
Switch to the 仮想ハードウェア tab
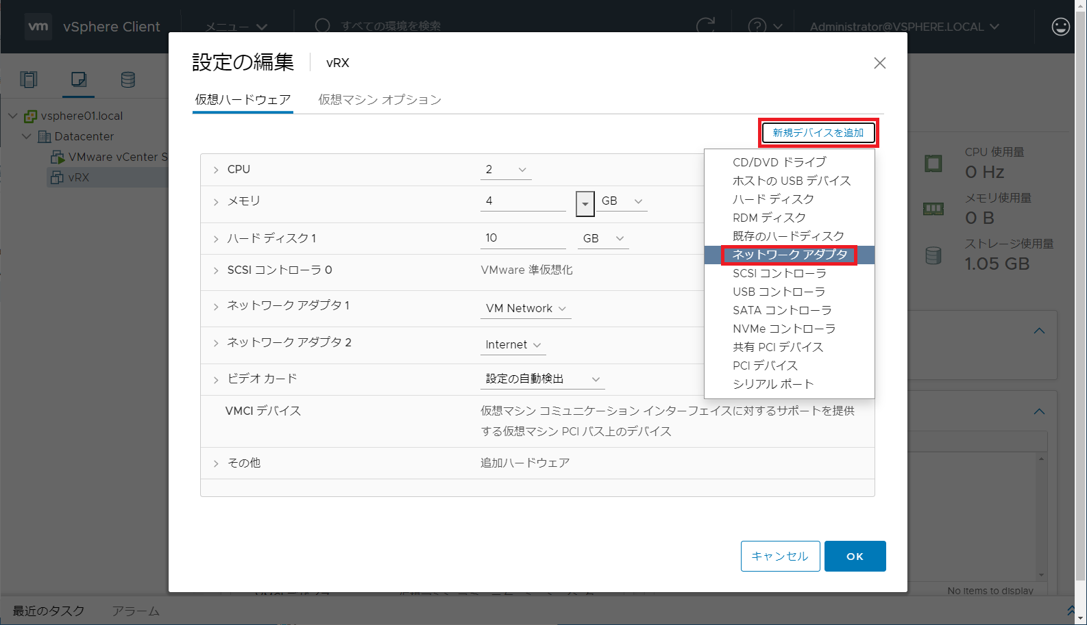243,100
